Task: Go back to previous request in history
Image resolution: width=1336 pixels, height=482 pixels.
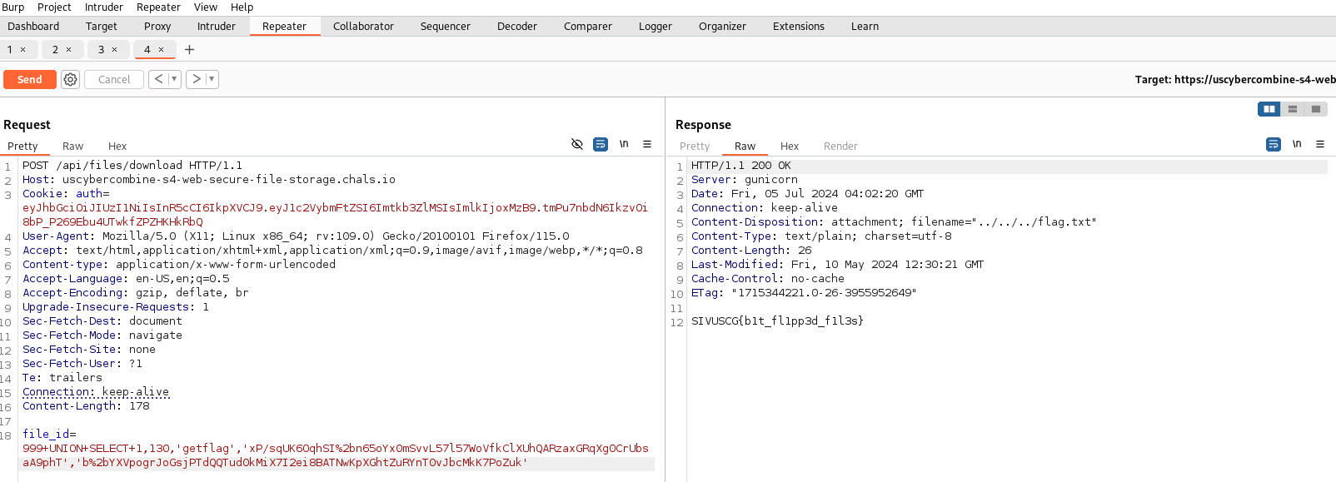Action: [158, 79]
